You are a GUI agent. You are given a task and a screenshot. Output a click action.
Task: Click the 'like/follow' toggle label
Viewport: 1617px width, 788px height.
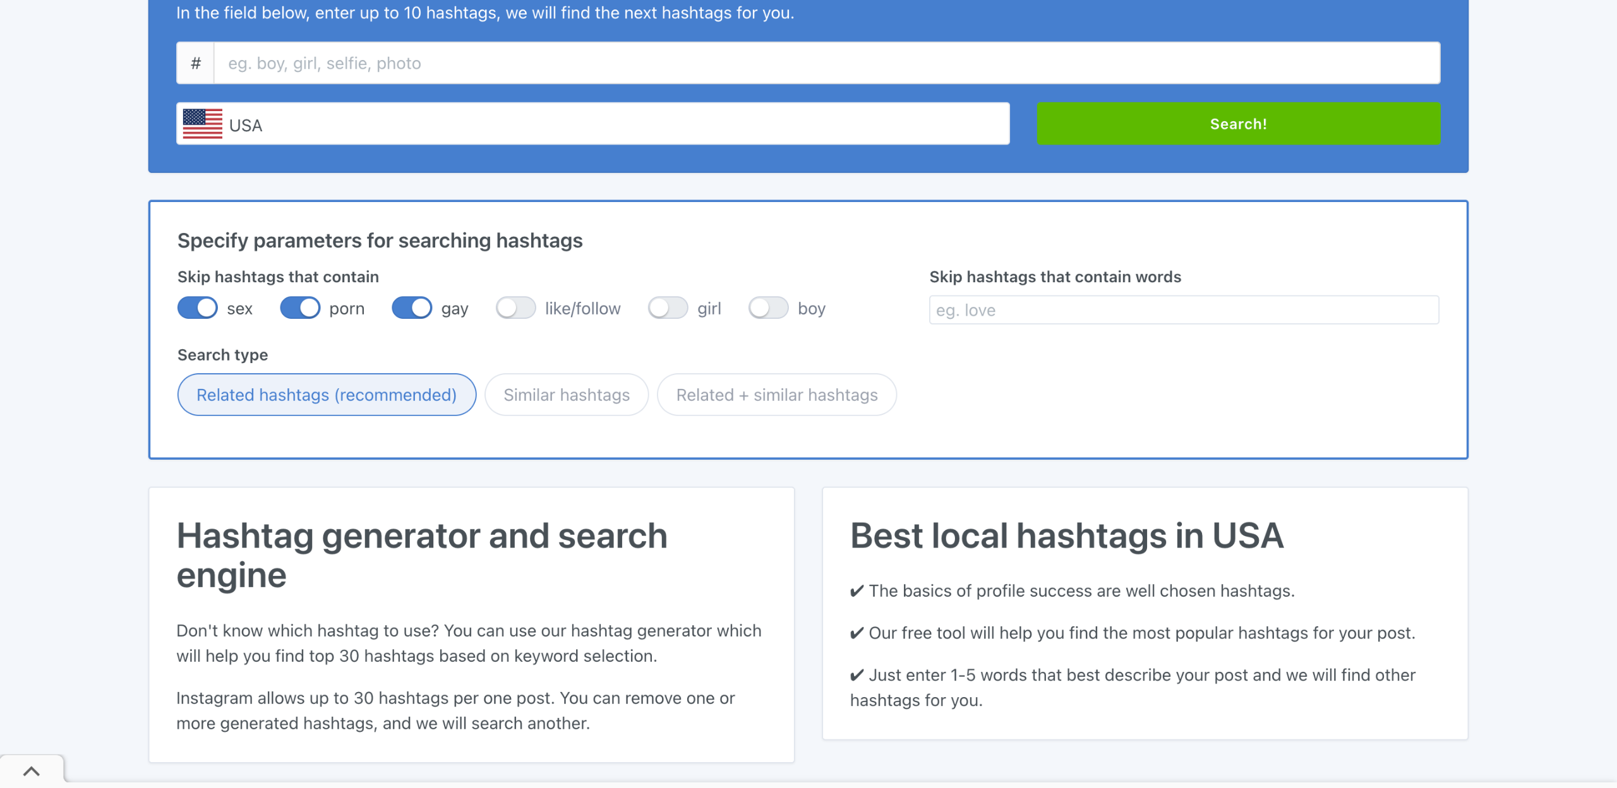582,309
